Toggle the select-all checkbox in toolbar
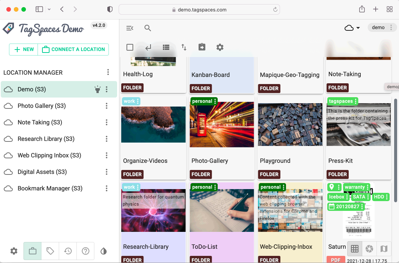The height and width of the screenshot is (263, 399). click(x=130, y=47)
